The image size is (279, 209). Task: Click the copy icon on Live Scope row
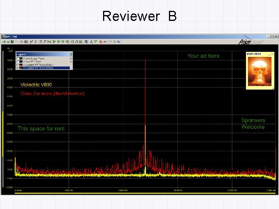pyautogui.click(x=71, y=58)
